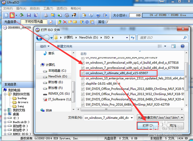The width and height of the screenshot is (193, 141).
Task: Open the 帮助(H) menu
Action: pyautogui.click(x=76, y=8)
